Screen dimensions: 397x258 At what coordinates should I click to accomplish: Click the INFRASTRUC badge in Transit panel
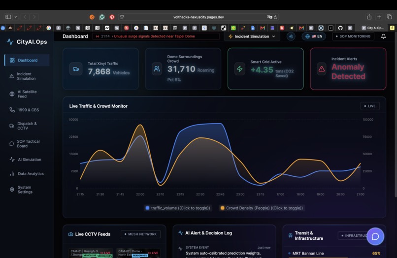(353, 235)
